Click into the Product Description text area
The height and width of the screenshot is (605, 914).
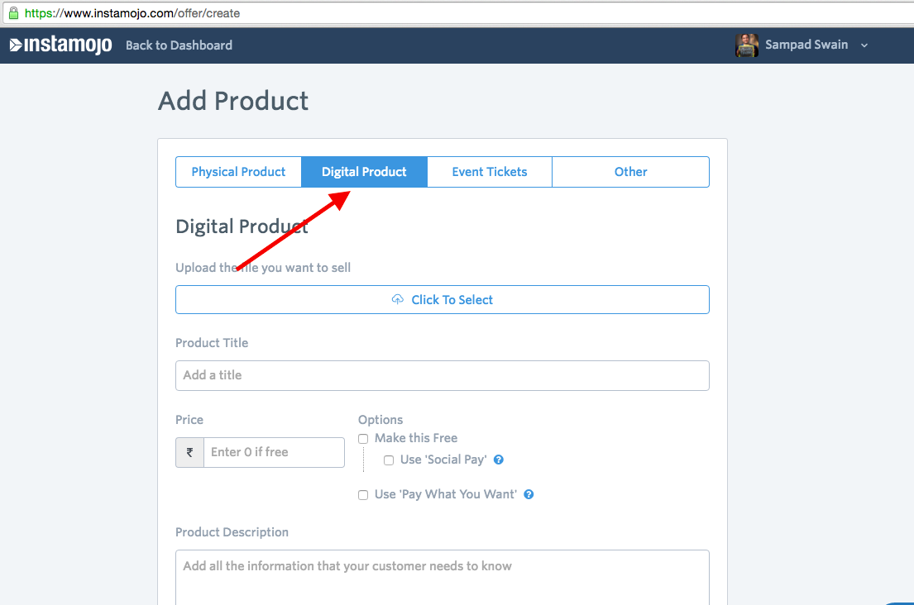click(442, 577)
